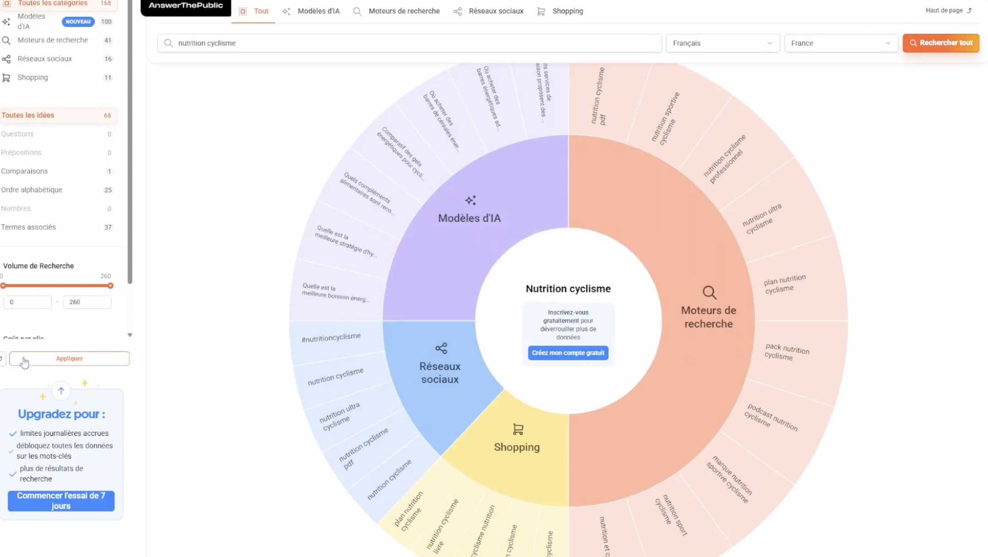Click the magnifier icon in the Moteurs de recherche segment
This screenshot has height=557, width=988.
click(x=709, y=292)
